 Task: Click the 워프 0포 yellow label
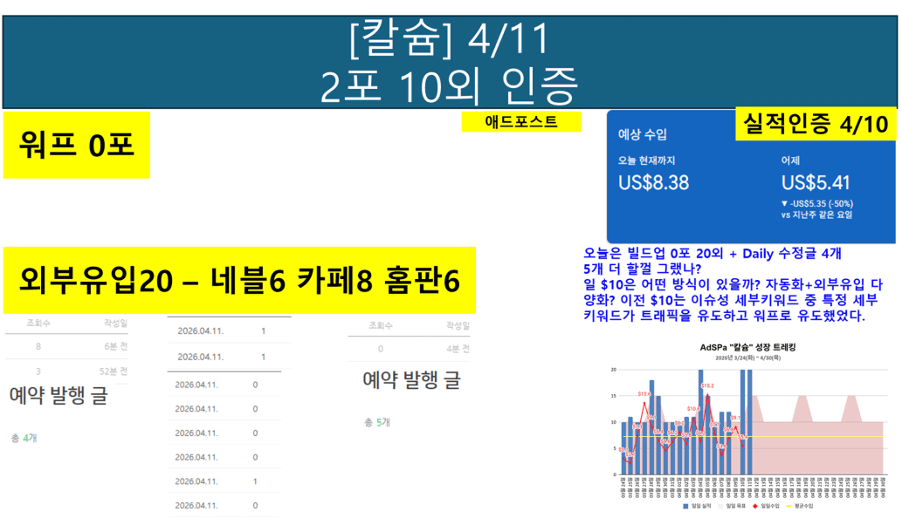76,145
